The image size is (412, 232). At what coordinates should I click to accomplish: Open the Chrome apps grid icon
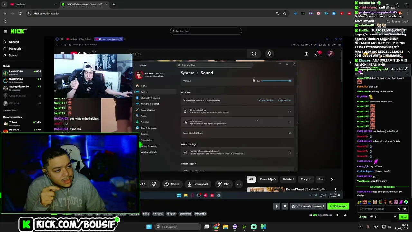4,22
